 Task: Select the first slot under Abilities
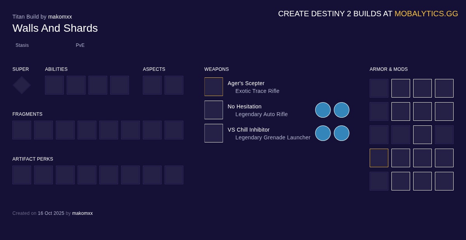[54, 85]
